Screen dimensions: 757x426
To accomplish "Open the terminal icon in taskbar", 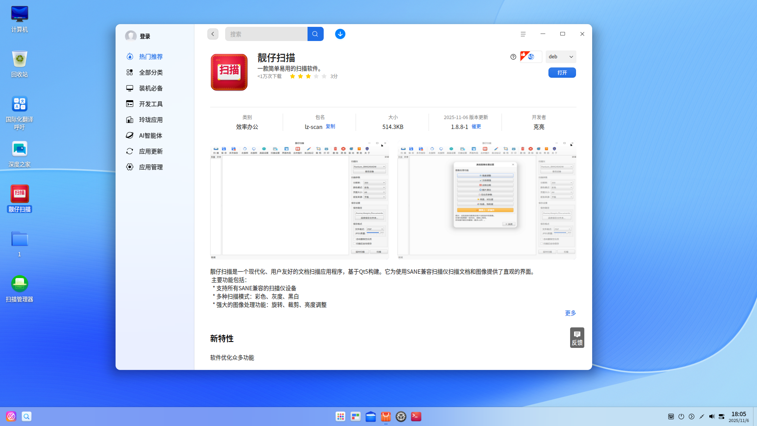I will [416, 417].
